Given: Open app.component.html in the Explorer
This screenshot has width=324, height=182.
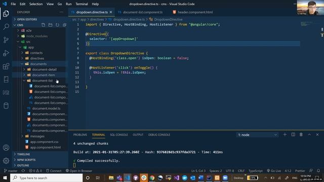Looking at the screenshot, I should (46, 147).
